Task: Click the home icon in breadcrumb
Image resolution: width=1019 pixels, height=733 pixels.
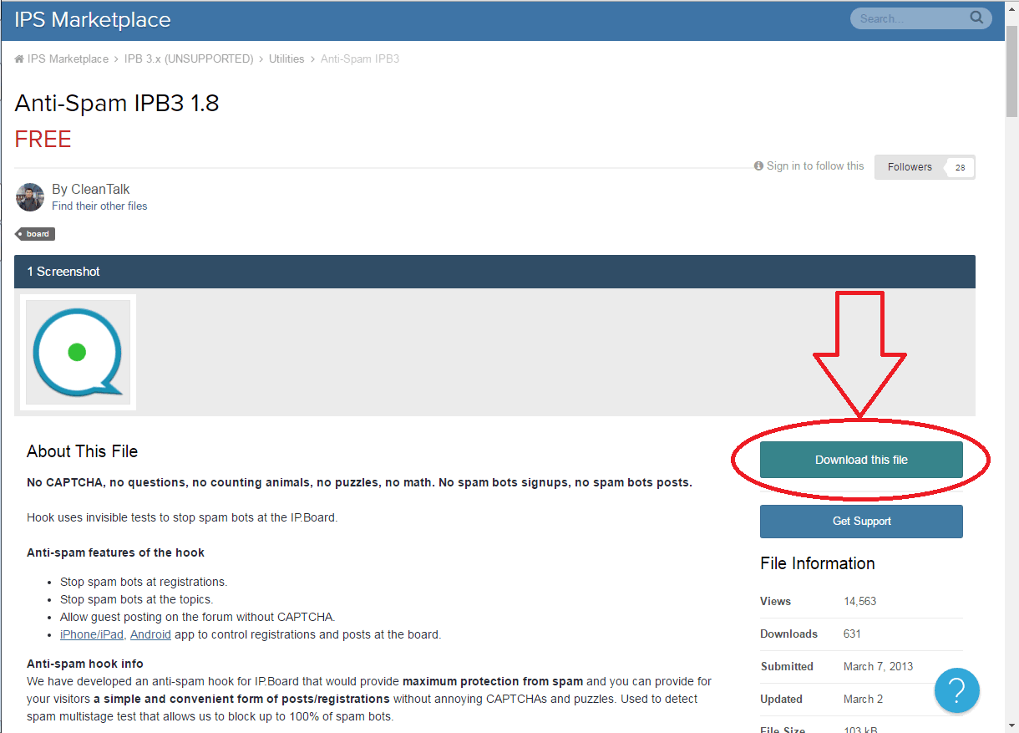Action: tap(19, 59)
